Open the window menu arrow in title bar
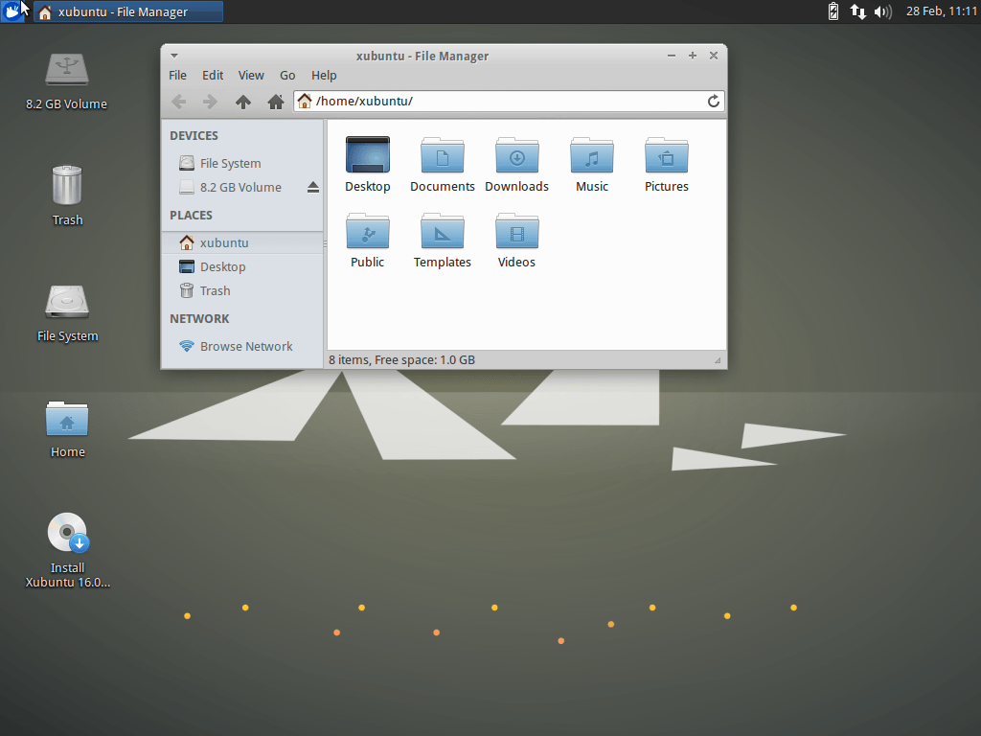 (x=174, y=56)
